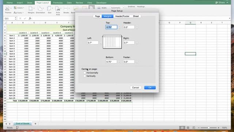Click the insert function fx icon

point(30,18)
